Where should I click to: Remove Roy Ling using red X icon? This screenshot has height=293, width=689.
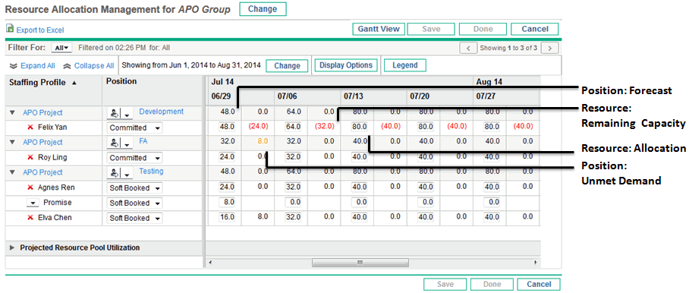(30, 157)
